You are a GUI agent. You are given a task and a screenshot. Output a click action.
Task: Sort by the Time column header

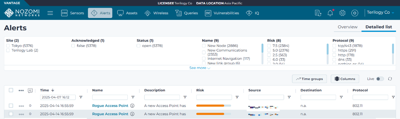point(47,90)
